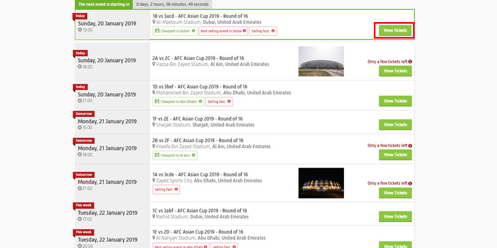Click clock icon next to 18:00 on Sunday
Viewport: 497px width, 248px height.
pyautogui.click(x=80, y=67)
